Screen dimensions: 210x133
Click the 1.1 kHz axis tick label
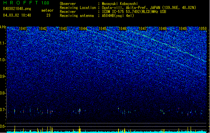[3, 43]
